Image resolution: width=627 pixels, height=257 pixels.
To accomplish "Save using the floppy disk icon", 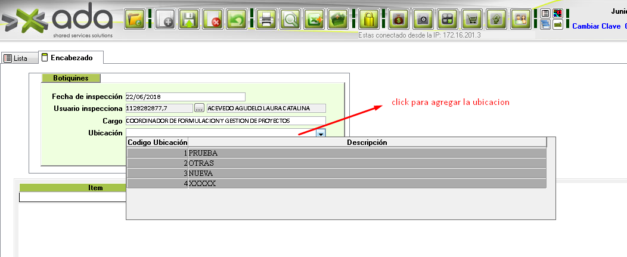I will [x=189, y=19].
